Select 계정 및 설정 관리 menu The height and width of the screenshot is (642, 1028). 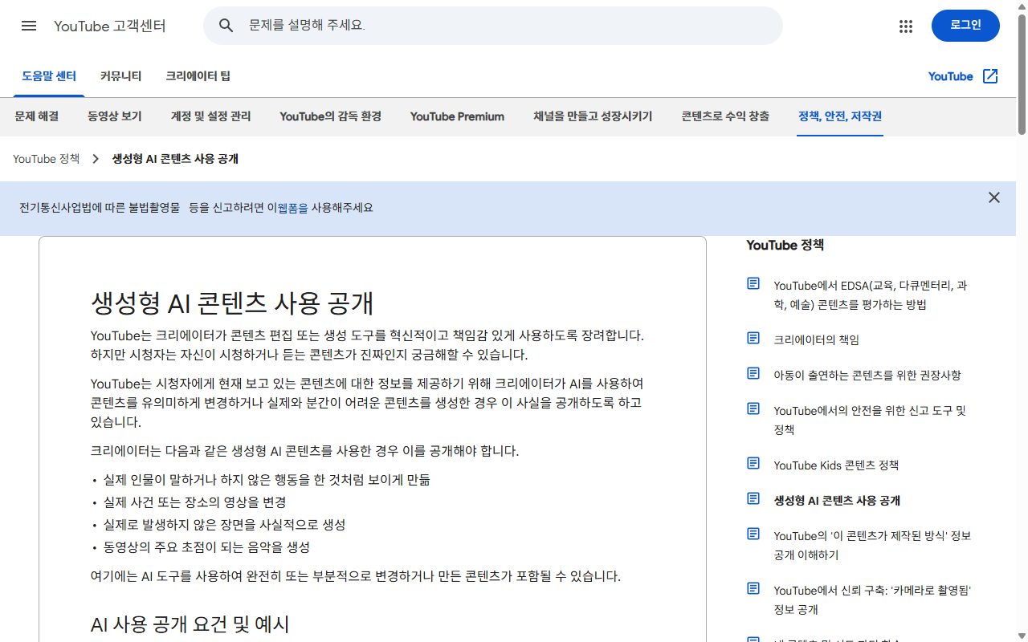pos(210,116)
